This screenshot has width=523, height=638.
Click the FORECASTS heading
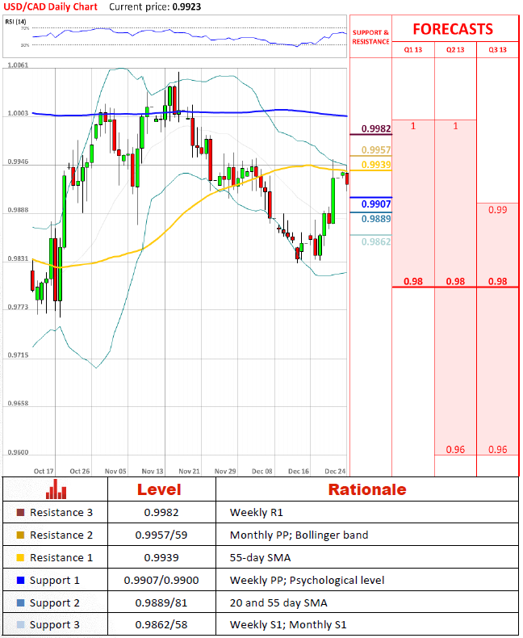[453, 29]
